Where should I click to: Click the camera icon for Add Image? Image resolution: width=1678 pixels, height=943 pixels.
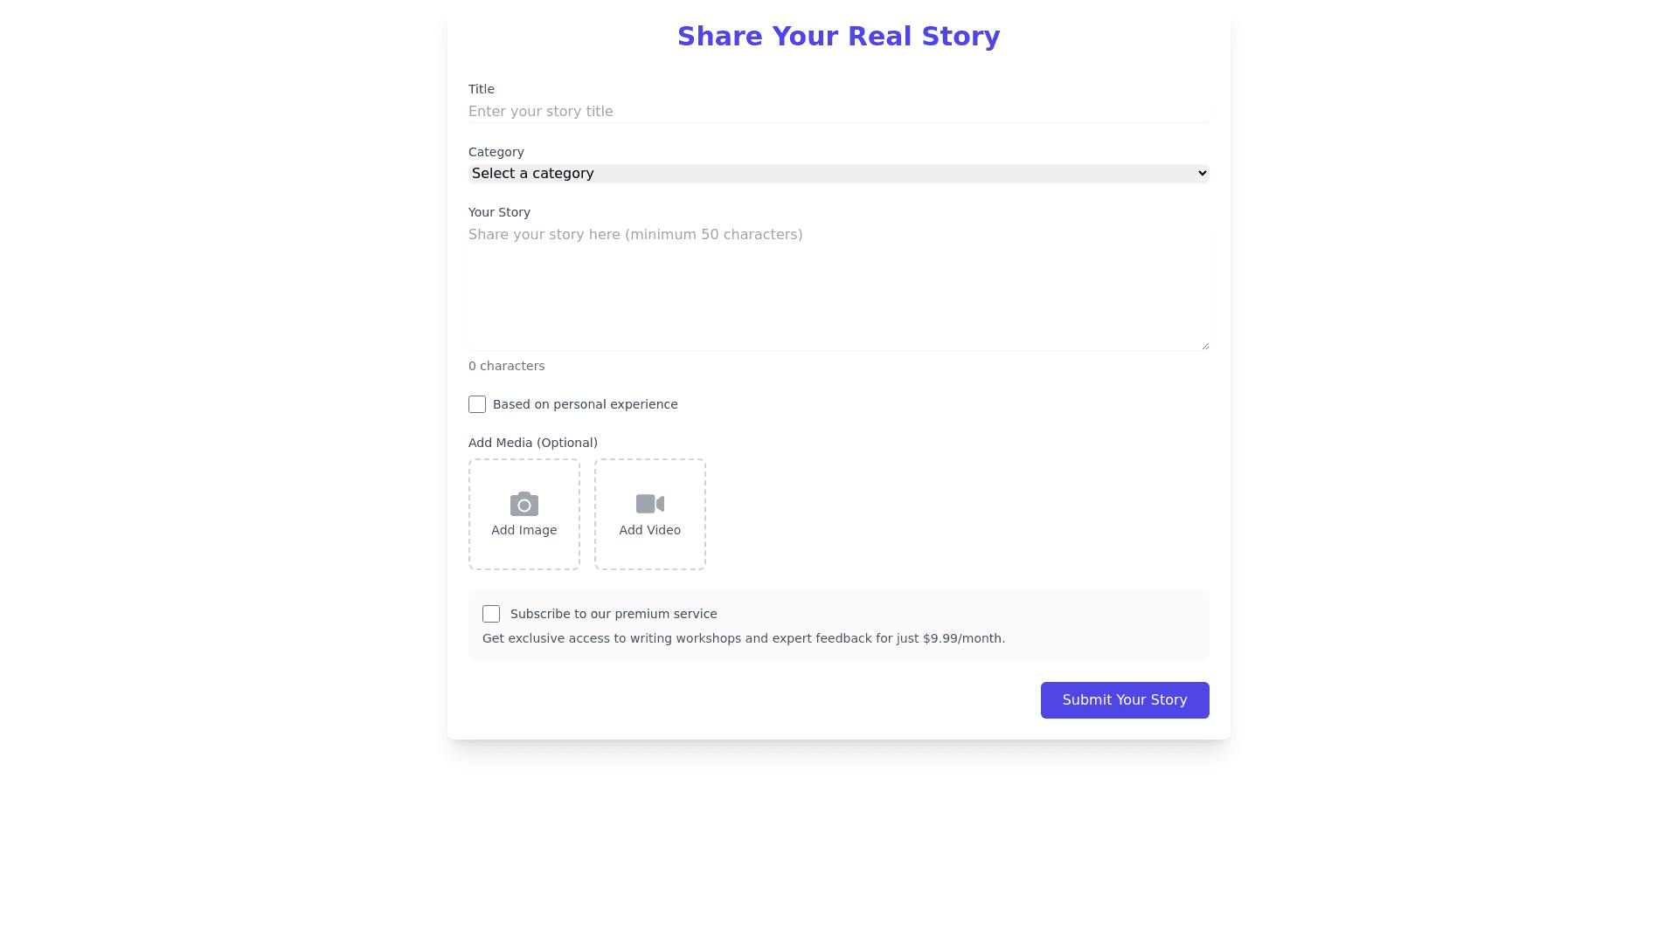tap(524, 504)
